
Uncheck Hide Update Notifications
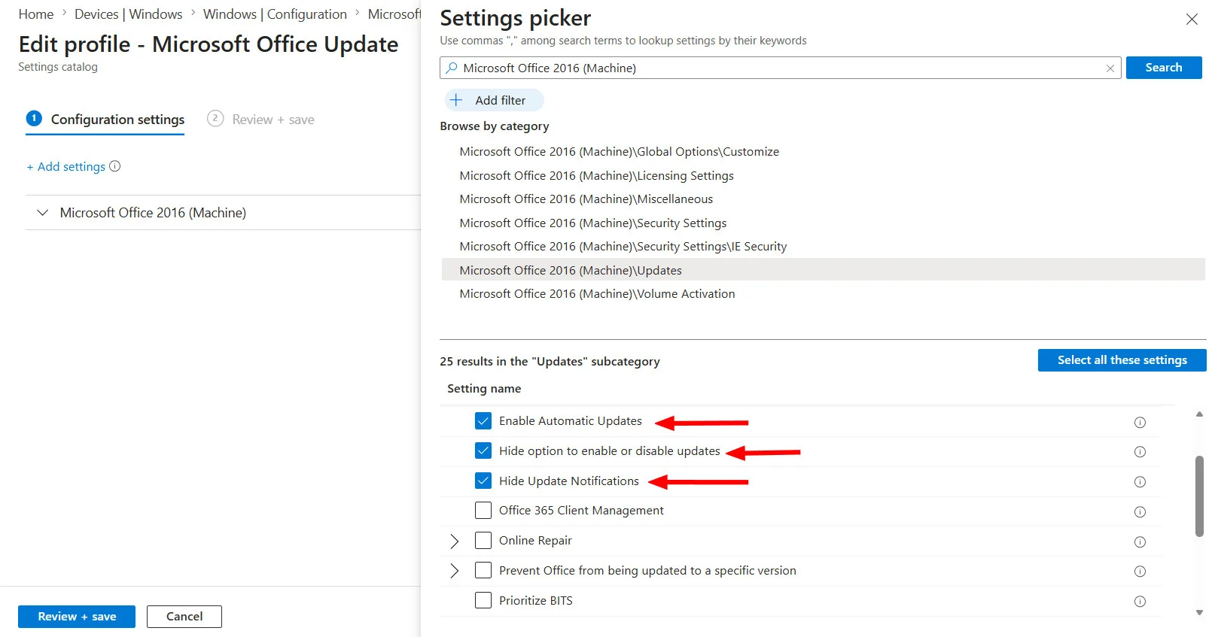click(483, 481)
